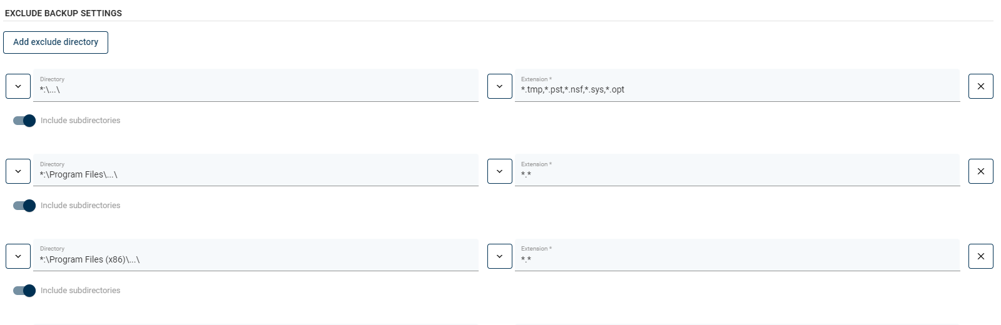Remove the *.tmp,*.pst exclusion row
Viewport: 1001px width, 325px height.
(980, 86)
